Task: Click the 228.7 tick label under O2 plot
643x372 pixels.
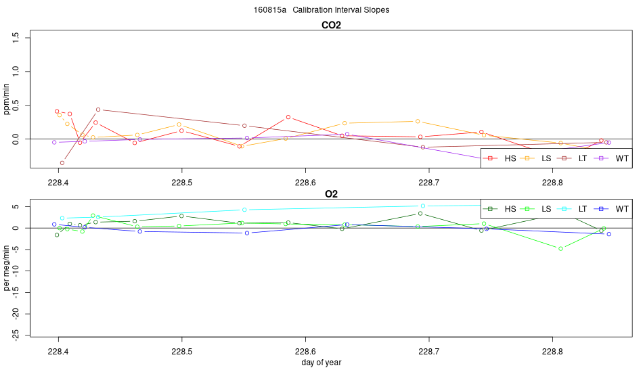Action: coord(429,352)
